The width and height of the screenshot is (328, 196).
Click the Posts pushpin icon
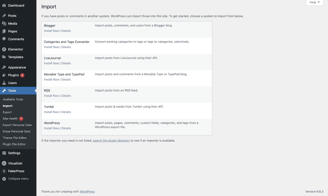point(4,16)
